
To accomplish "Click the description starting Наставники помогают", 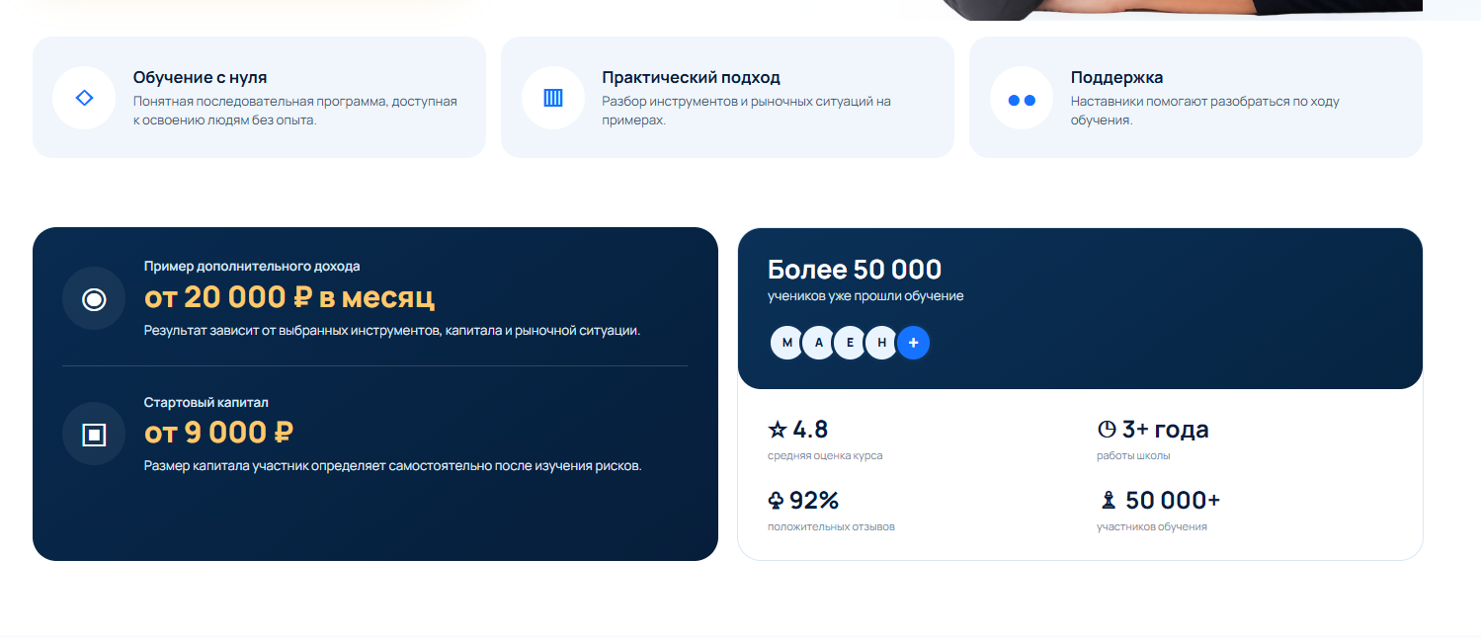I will coord(1205,111).
